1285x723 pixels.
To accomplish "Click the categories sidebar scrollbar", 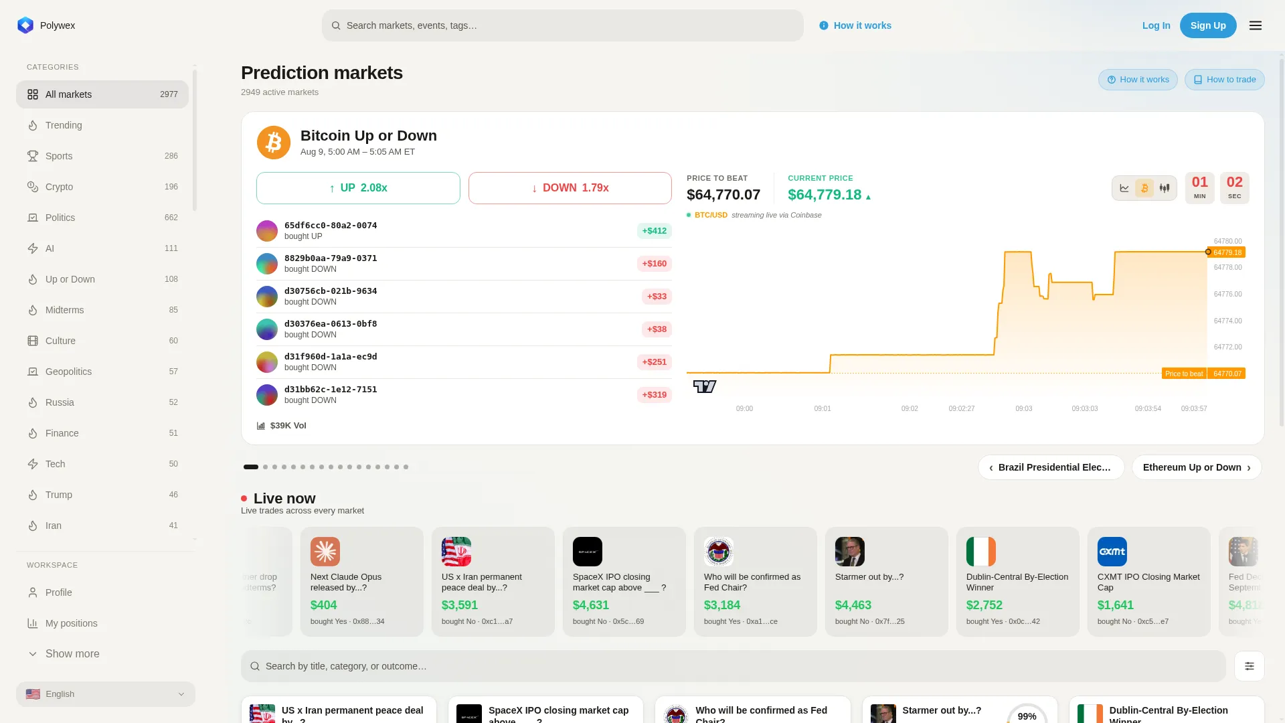I will 195,139.
